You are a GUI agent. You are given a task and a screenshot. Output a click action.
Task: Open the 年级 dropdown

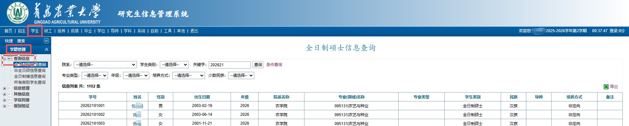(x=136, y=75)
